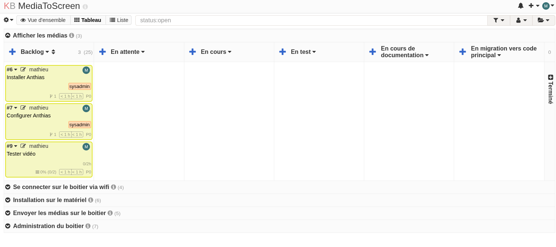556x247 pixels.
Task: Click edit icon on task #7
Action: [23, 108]
